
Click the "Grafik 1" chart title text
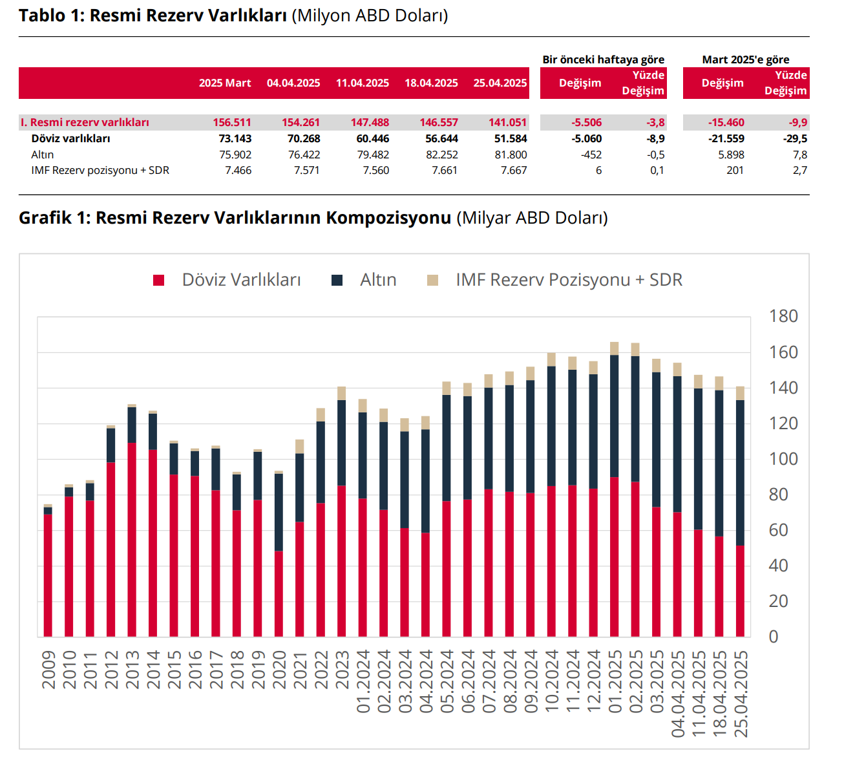tap(235, 218)
